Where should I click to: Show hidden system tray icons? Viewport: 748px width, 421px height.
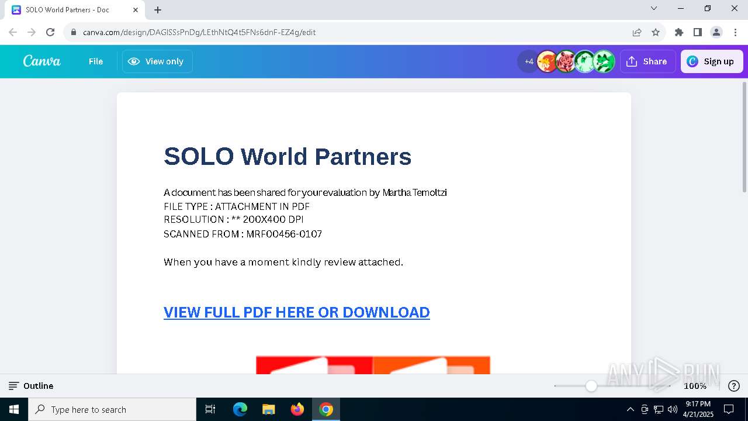630,409
